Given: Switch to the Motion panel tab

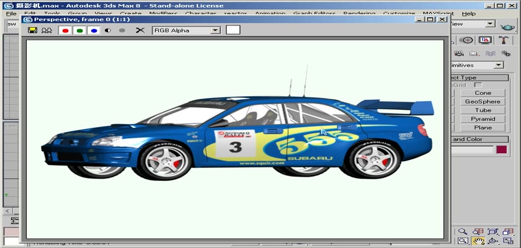Looking at the screenshot, I should point(467,40).
